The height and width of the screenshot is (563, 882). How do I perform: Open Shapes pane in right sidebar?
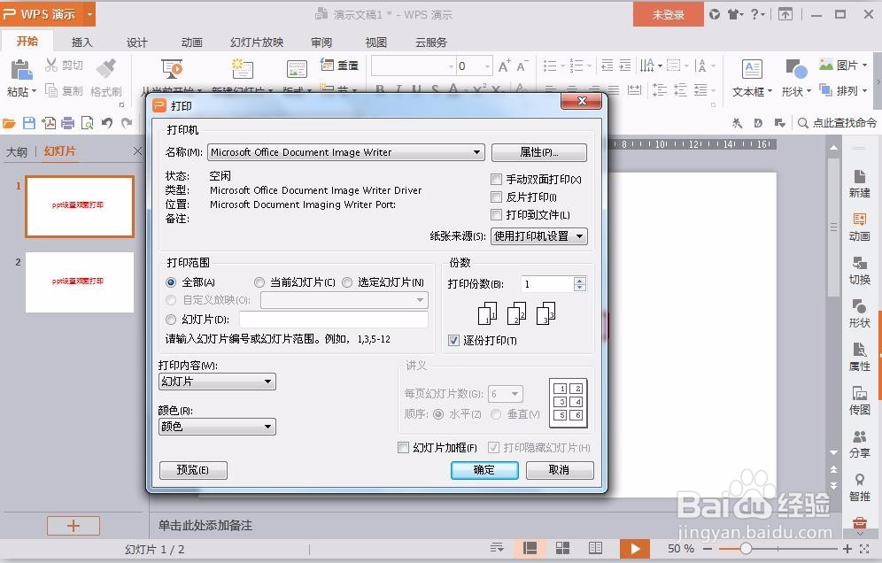[860, 306]
